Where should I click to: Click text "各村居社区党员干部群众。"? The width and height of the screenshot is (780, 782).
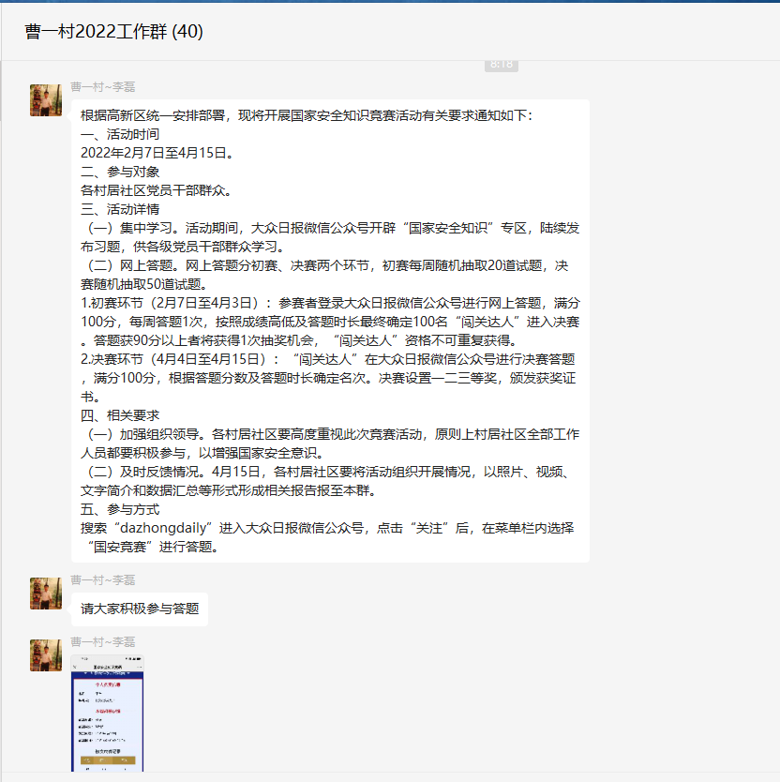pyautogui.click(x=156, y=190)
